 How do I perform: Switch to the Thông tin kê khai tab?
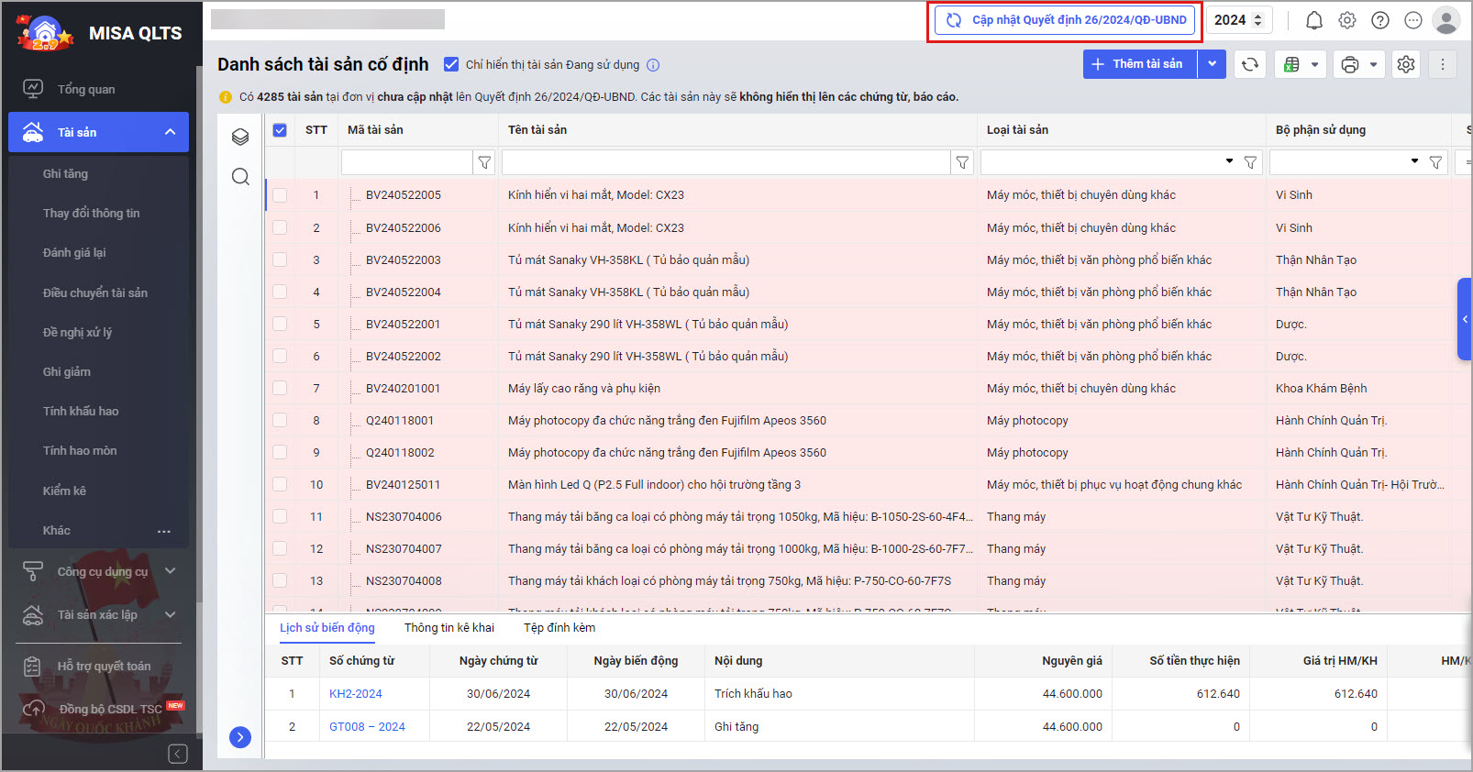click(x=449, y=628)
